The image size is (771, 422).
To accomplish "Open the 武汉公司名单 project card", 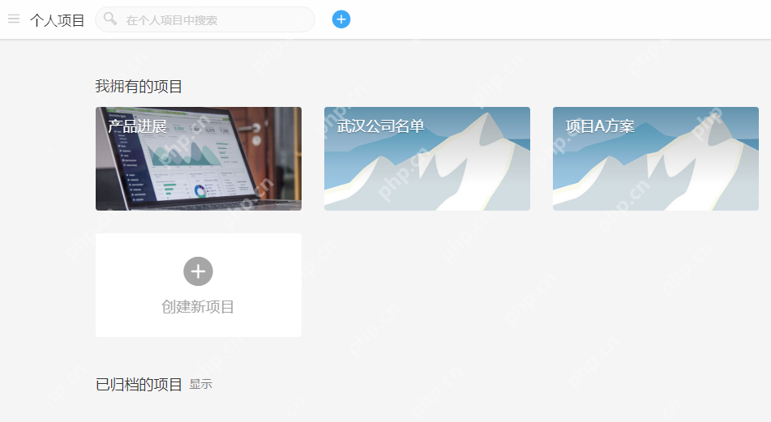I will [x=427, y=159].
